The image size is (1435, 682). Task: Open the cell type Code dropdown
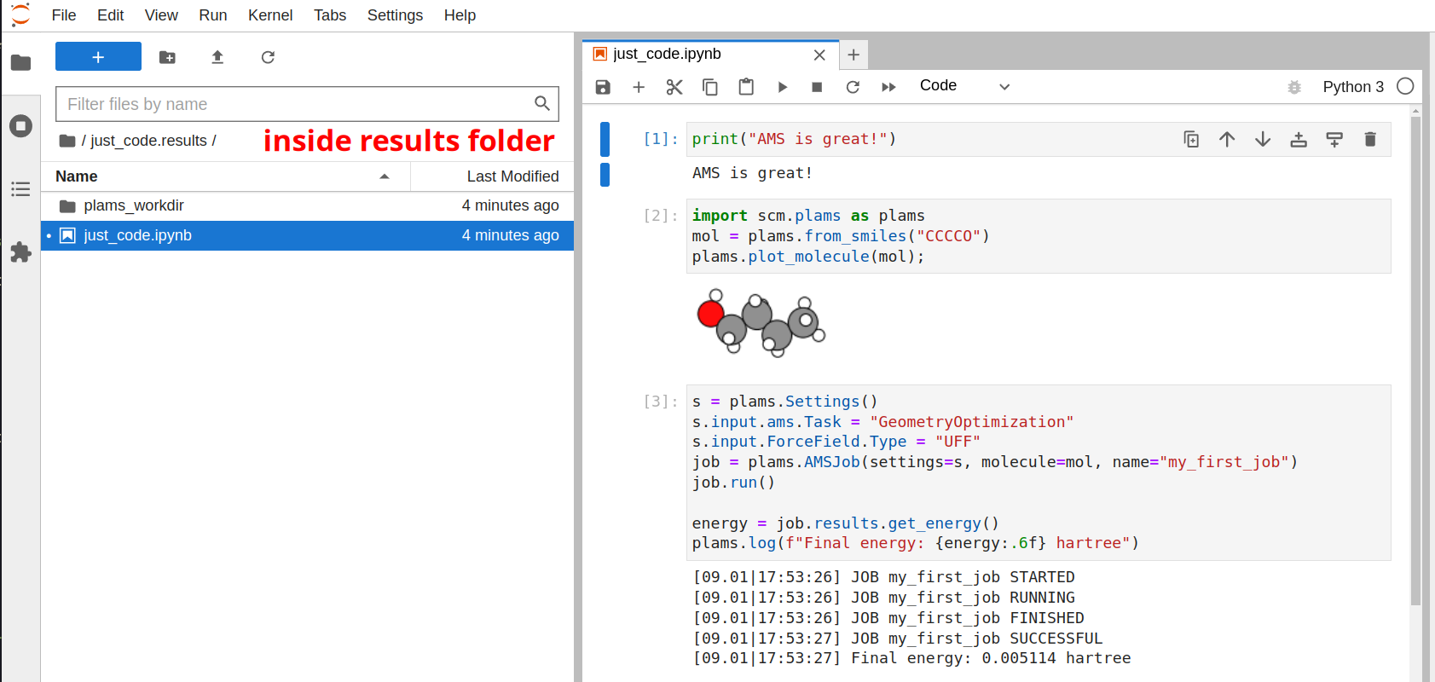coord(964,86)
